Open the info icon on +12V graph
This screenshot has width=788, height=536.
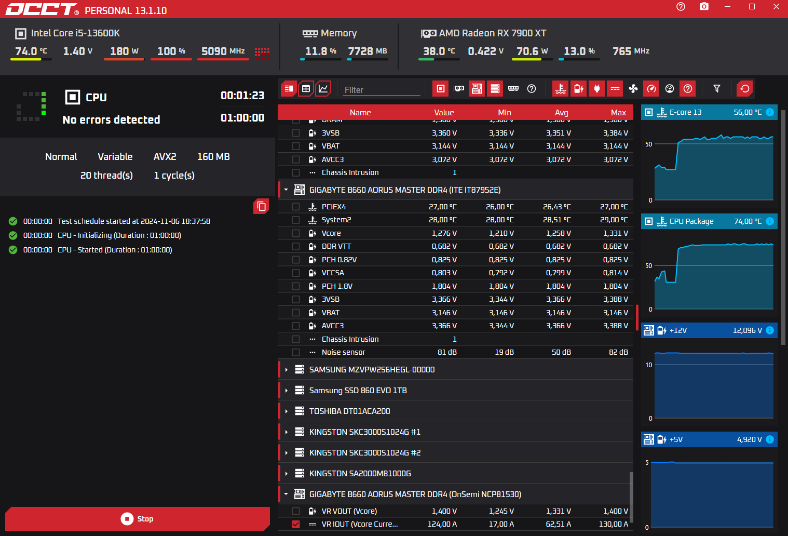(x=770, y=330)
